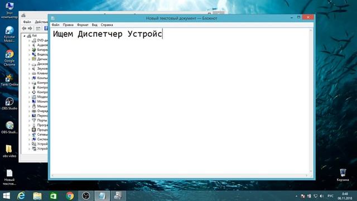
Task: Expand the Звуковые devices category
Action: 29,69
